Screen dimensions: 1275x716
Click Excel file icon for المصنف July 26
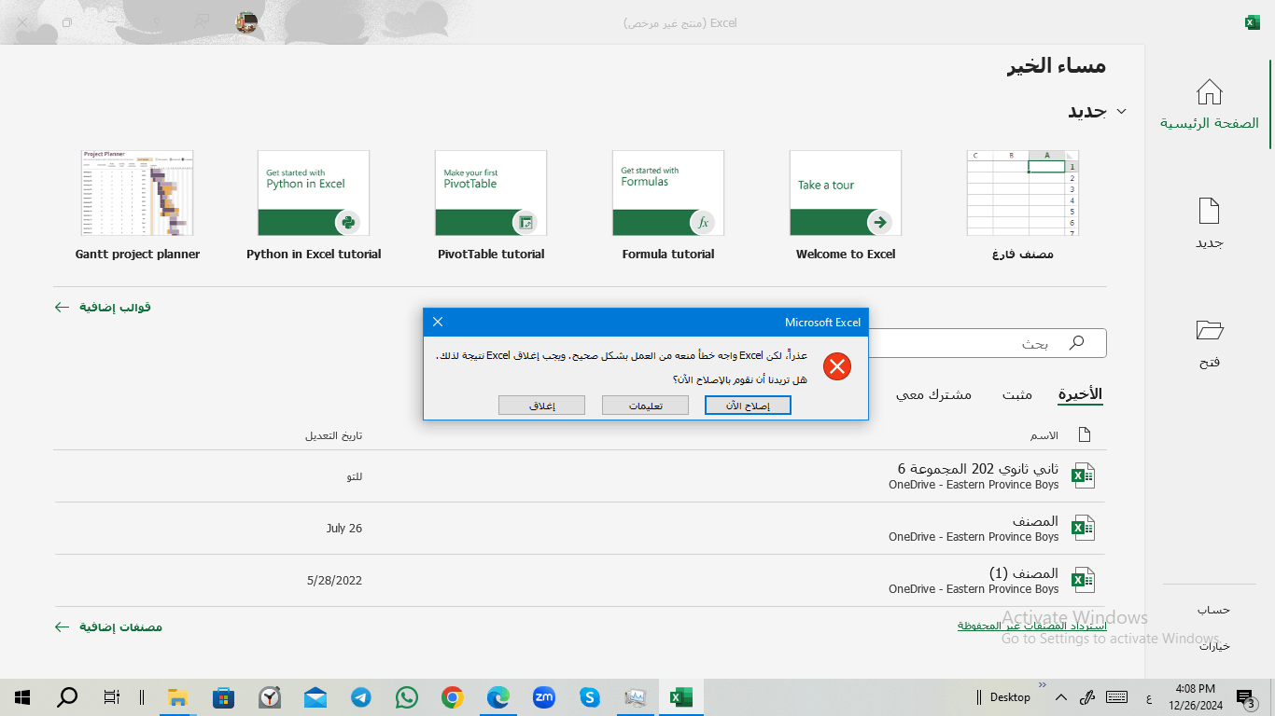[x=1083, y=528]
